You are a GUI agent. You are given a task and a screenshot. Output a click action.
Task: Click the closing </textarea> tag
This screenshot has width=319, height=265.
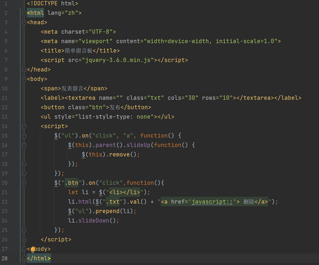click(255, 98)
